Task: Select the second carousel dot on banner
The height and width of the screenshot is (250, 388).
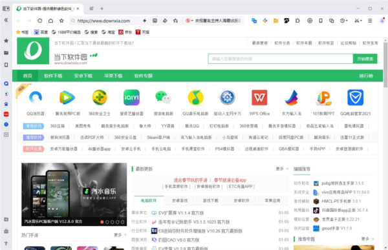Action: pyautogui.click(x=107, y=222)
